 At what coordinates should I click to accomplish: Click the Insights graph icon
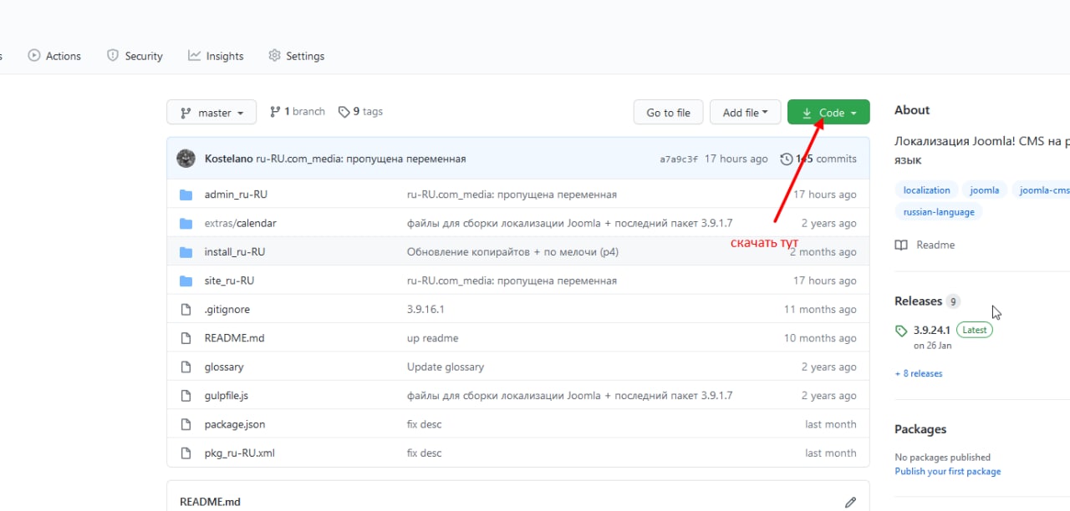[x=195, y=56]
